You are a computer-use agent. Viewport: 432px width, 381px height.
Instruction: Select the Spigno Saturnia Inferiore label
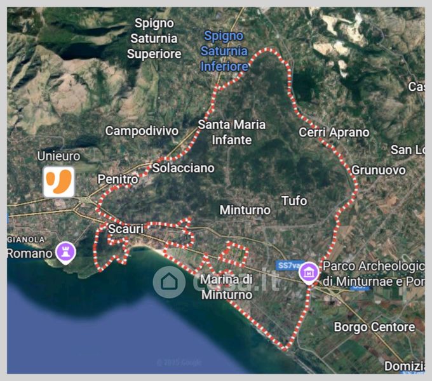click(224, 51)
